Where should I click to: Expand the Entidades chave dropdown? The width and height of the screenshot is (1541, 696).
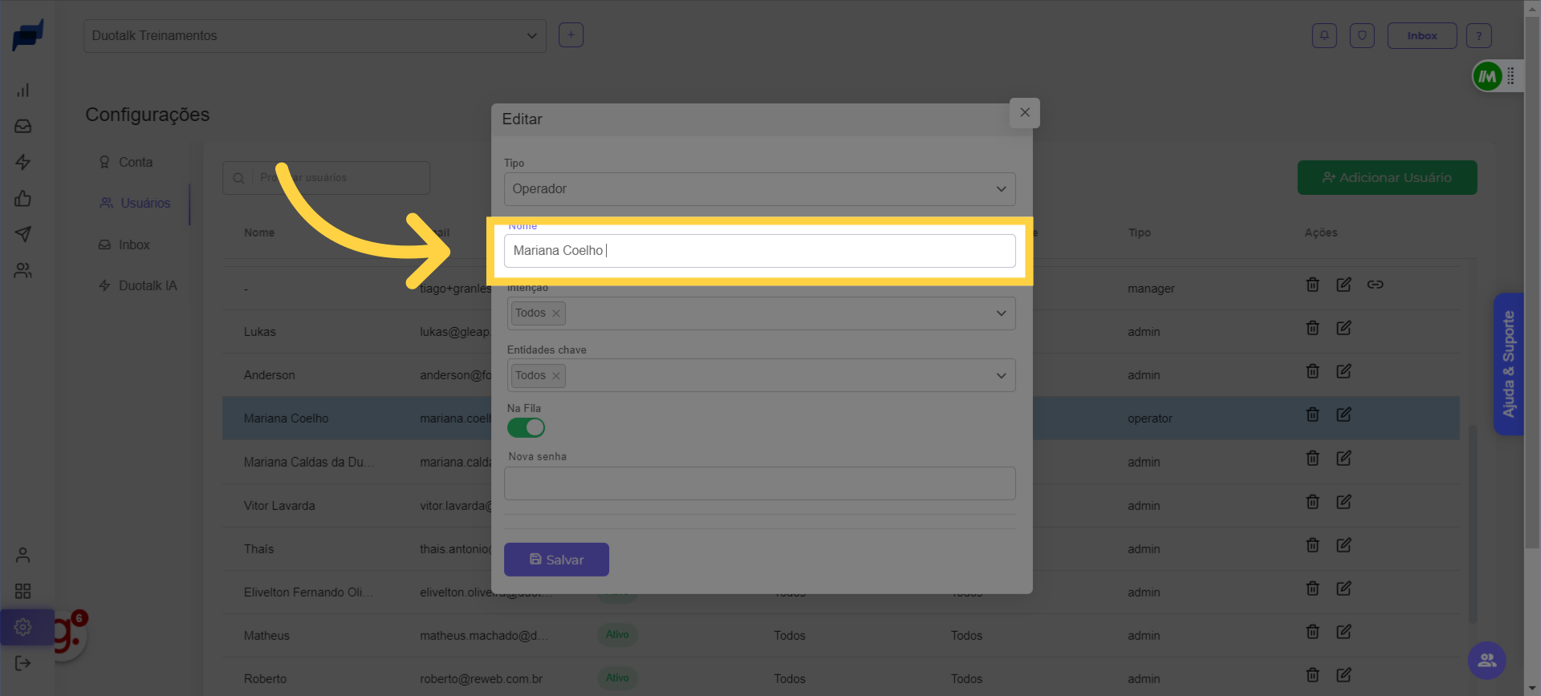[x=1001, y=376]
